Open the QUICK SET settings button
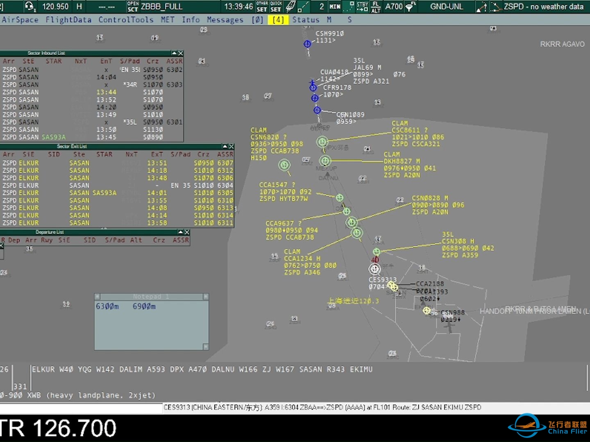 276,6
